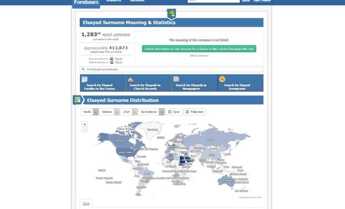Click the Forebears logo

[x=85, y=2]
